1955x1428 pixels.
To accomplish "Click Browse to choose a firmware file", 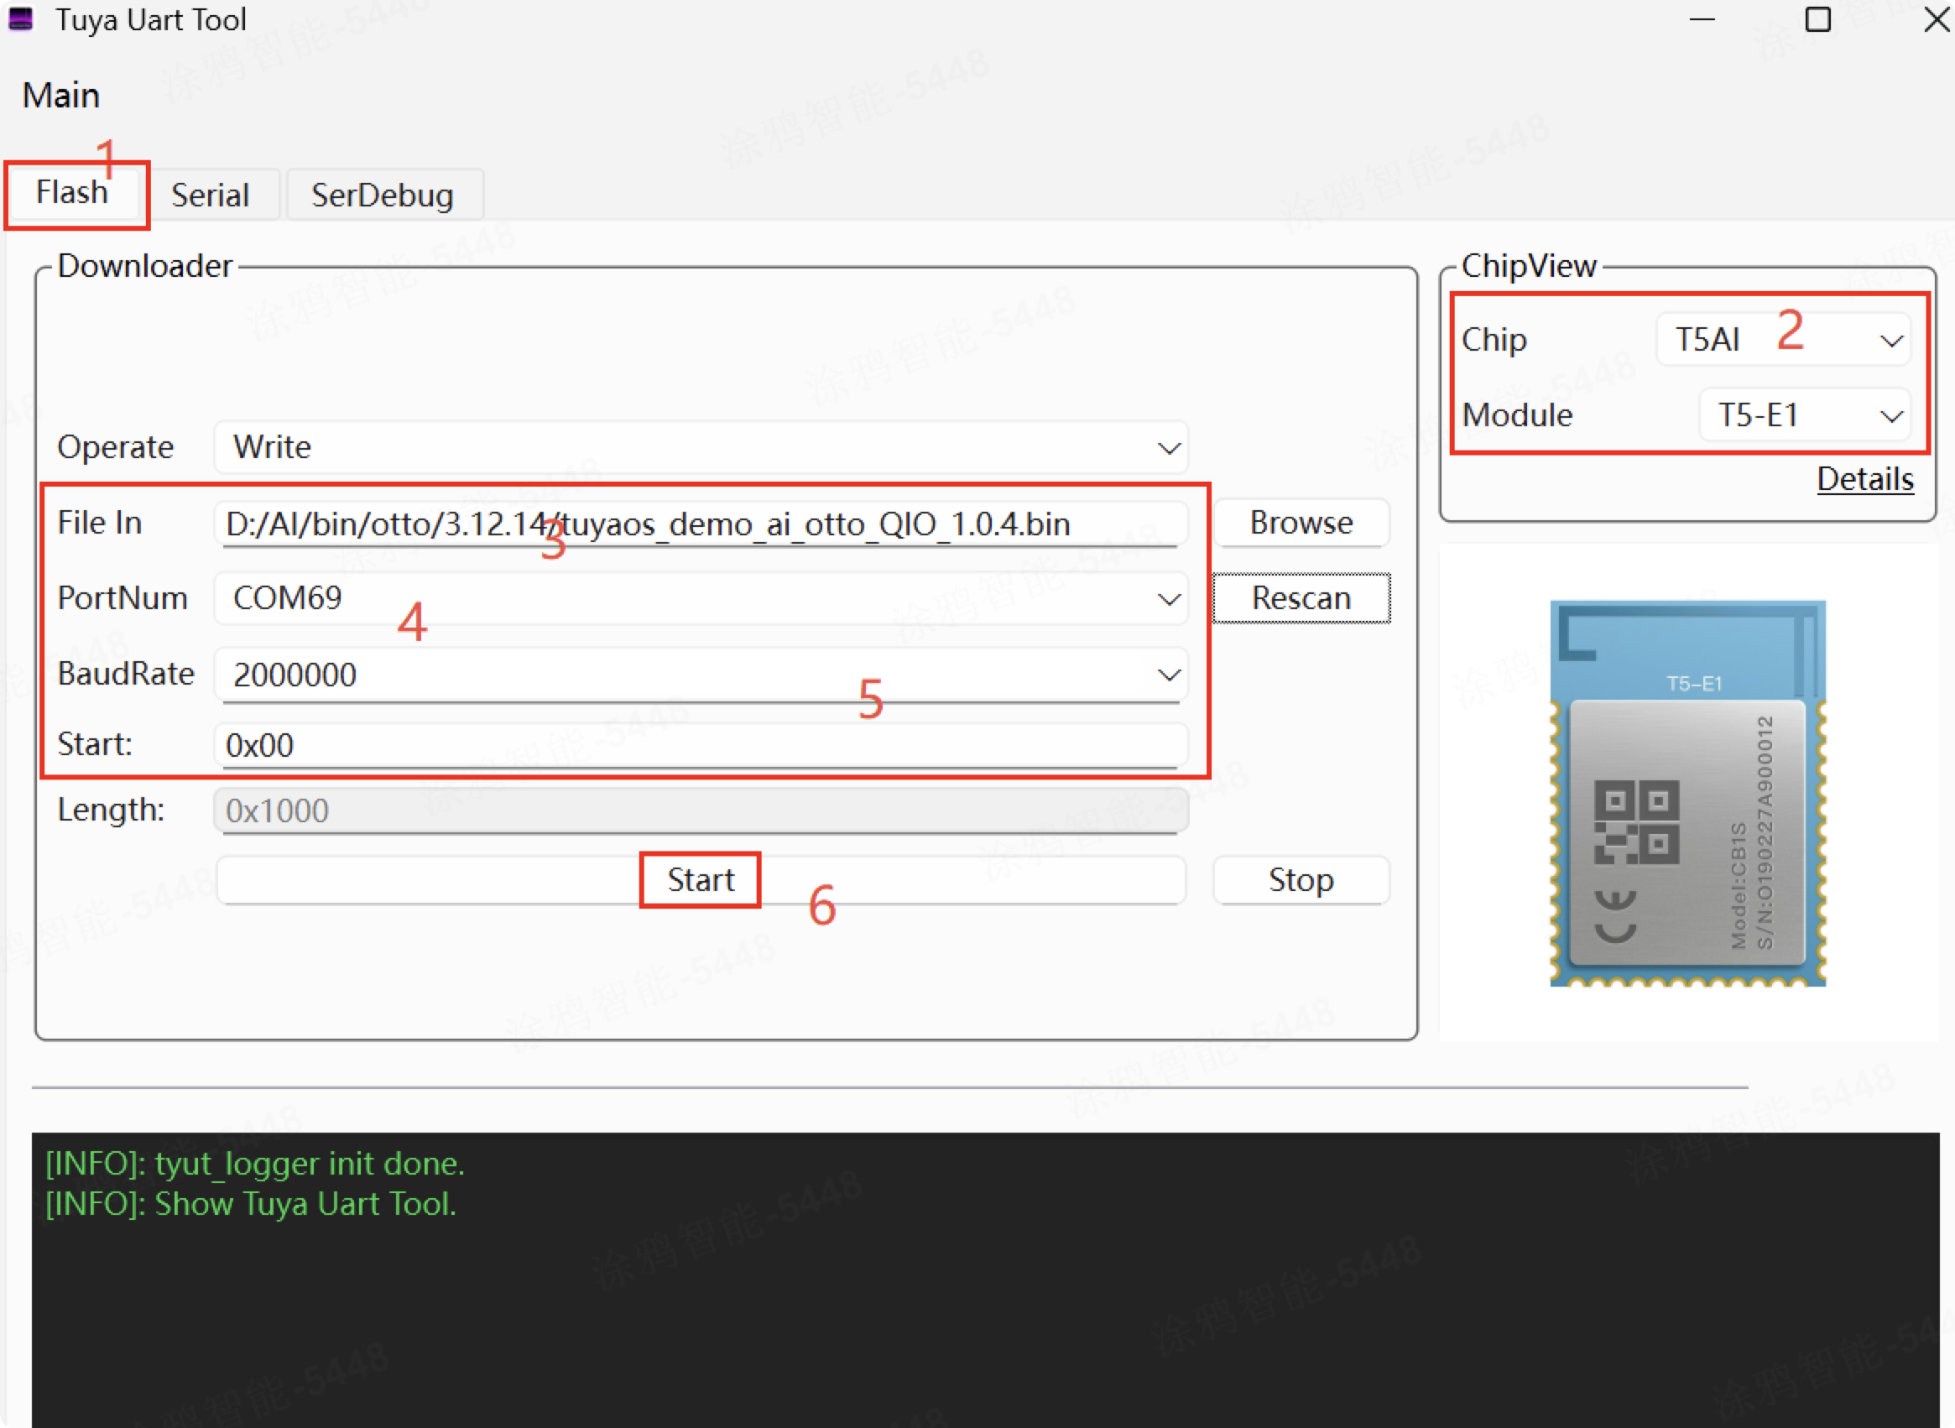I will [1301, 522].
